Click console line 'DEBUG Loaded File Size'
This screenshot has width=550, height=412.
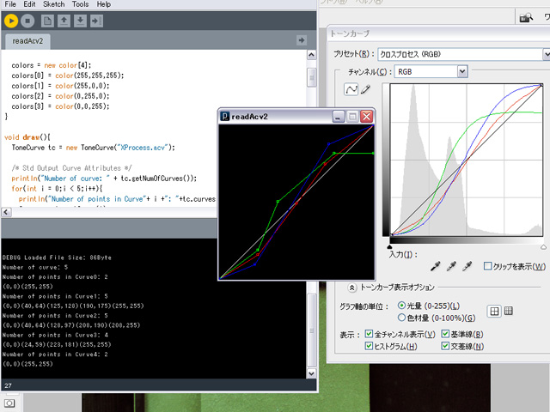(x=57, y=257)
